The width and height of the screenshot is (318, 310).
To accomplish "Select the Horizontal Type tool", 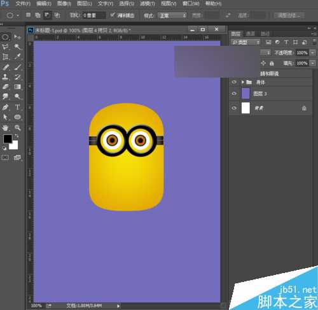I will (x=17, y=107).
